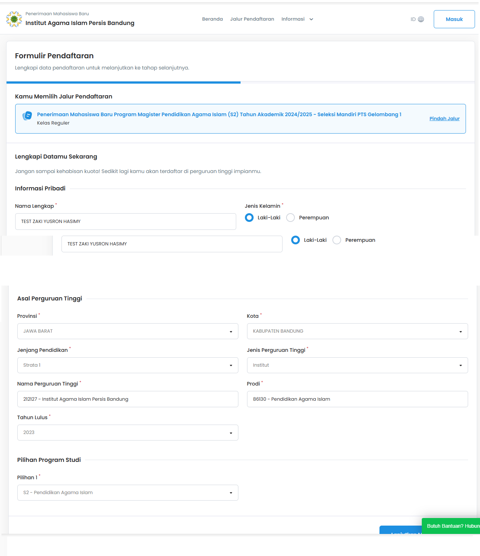Click the registration path card icon
The width and height of the screenshot is (480, 556).
[x=27, y=116]
